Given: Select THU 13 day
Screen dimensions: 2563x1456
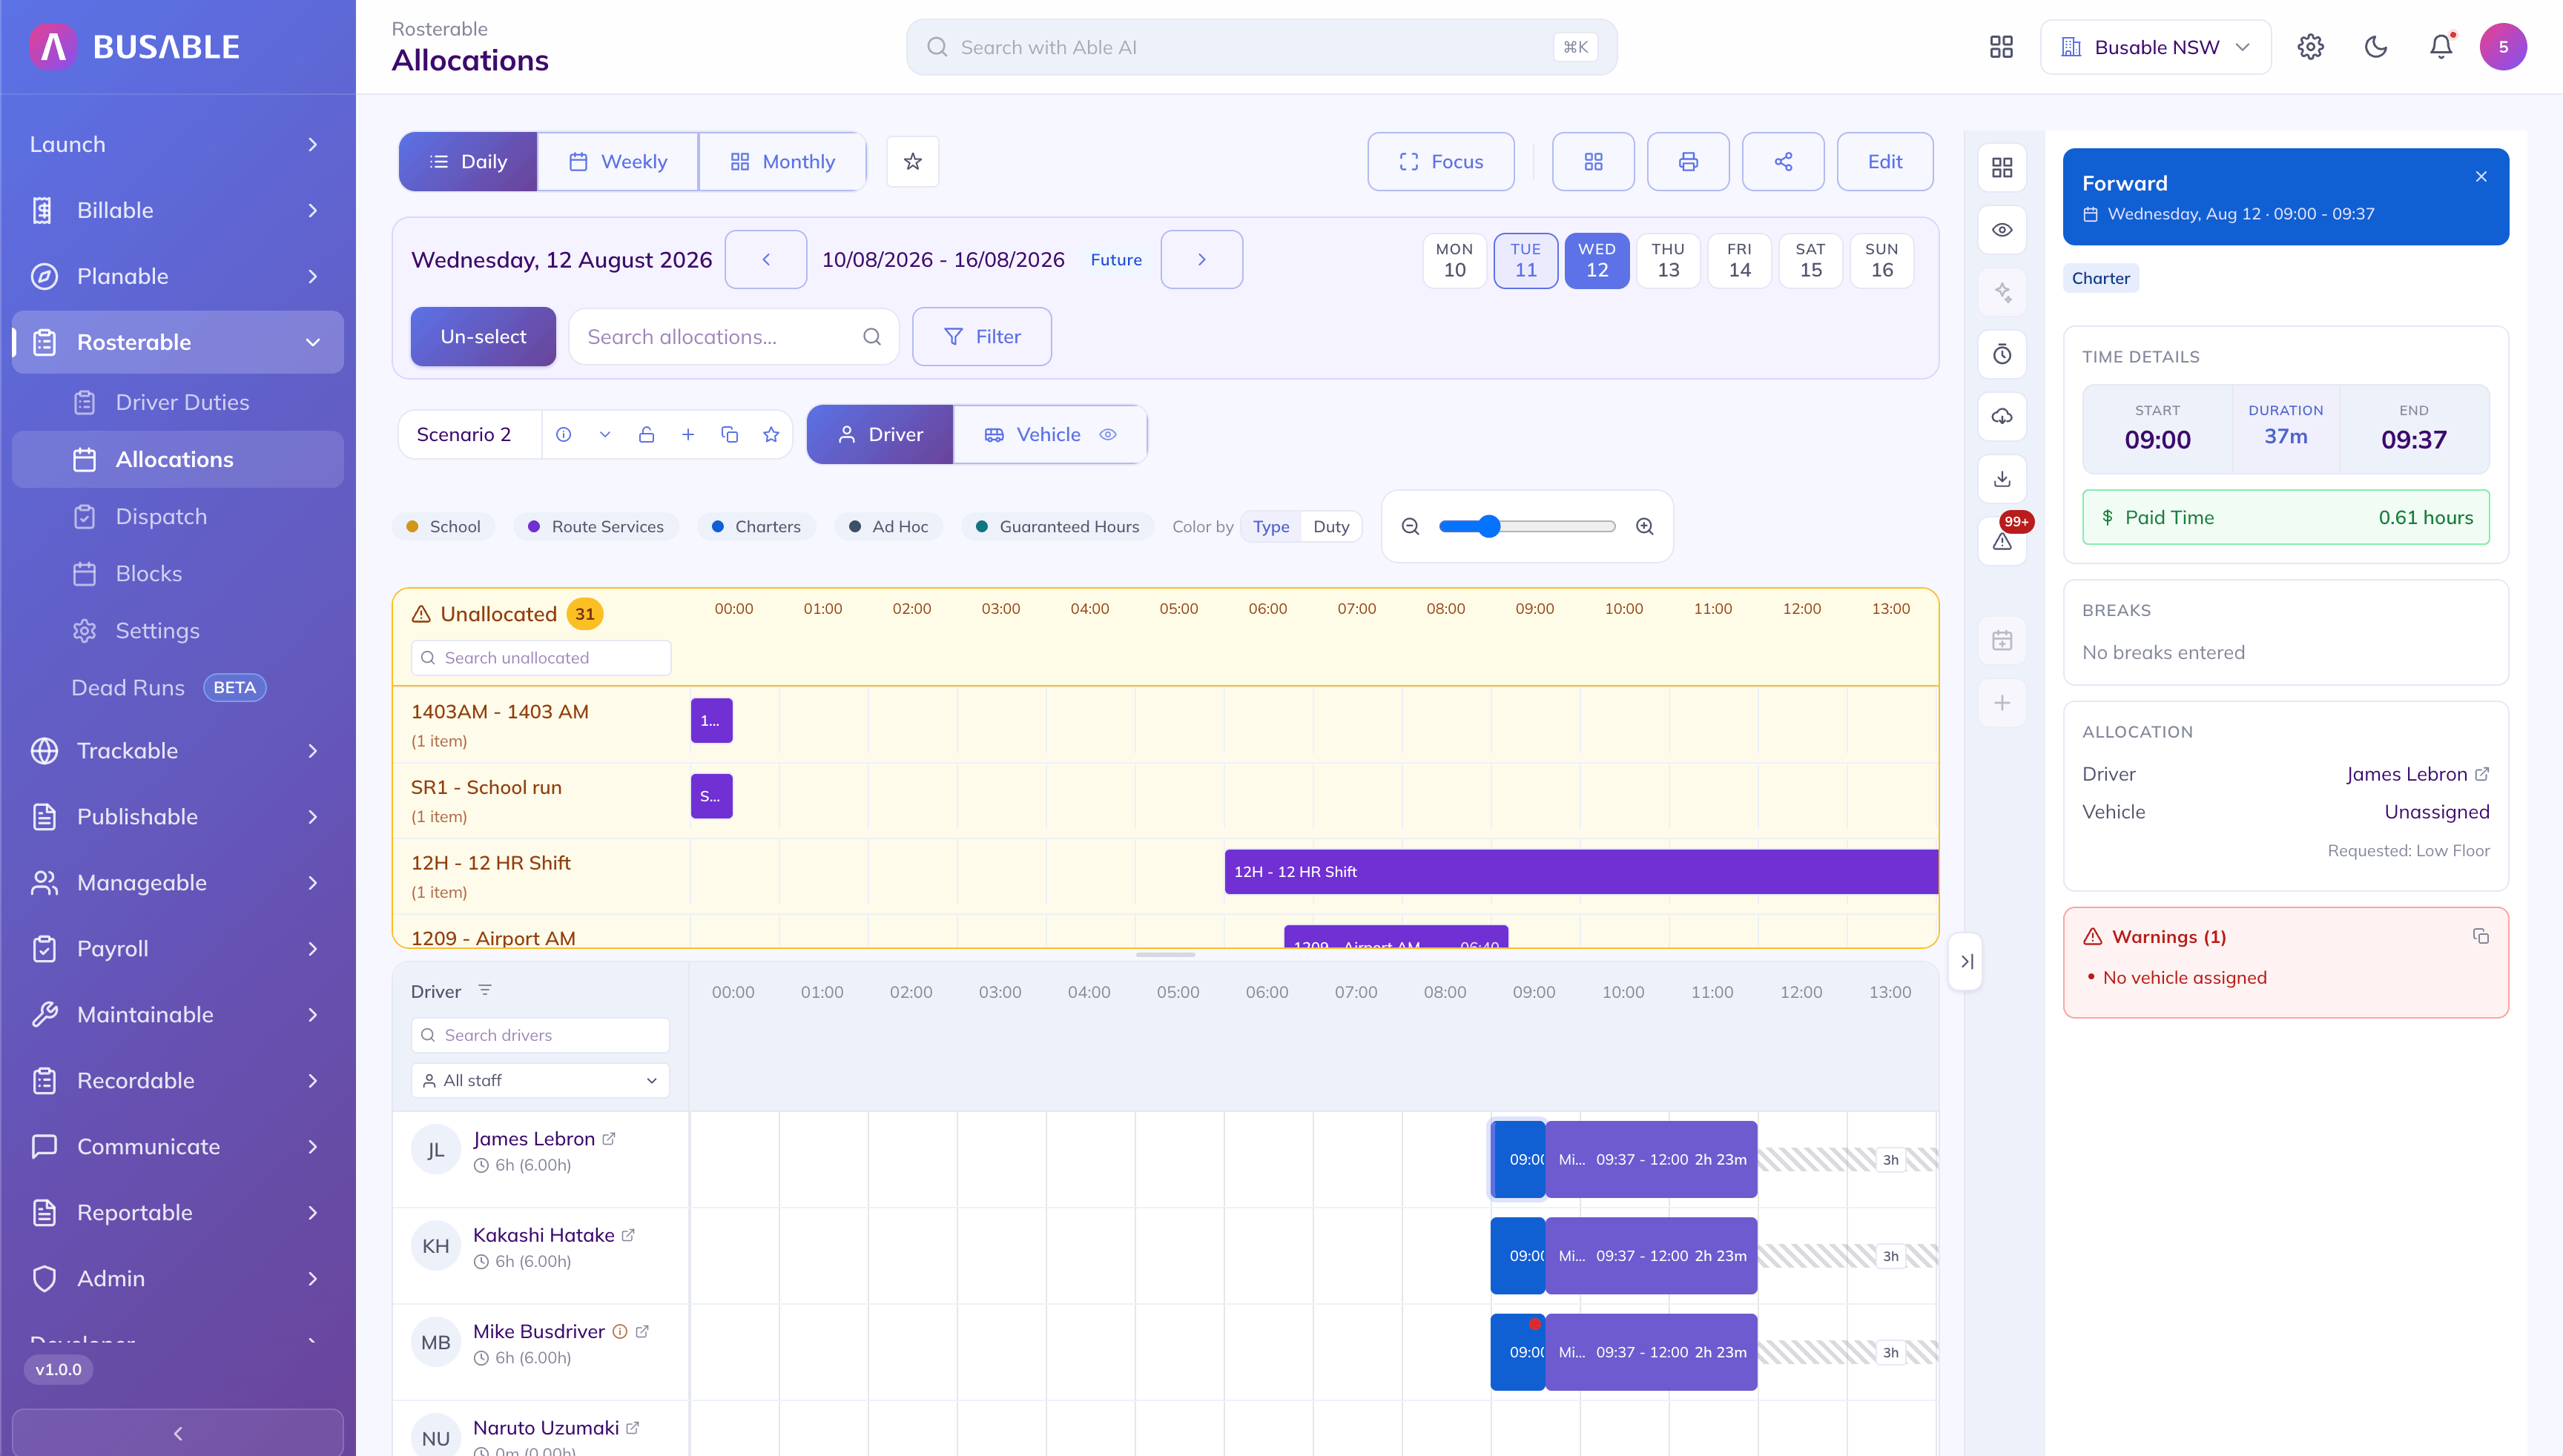Looking at the screenshot, I should (x=1668, y=260).
